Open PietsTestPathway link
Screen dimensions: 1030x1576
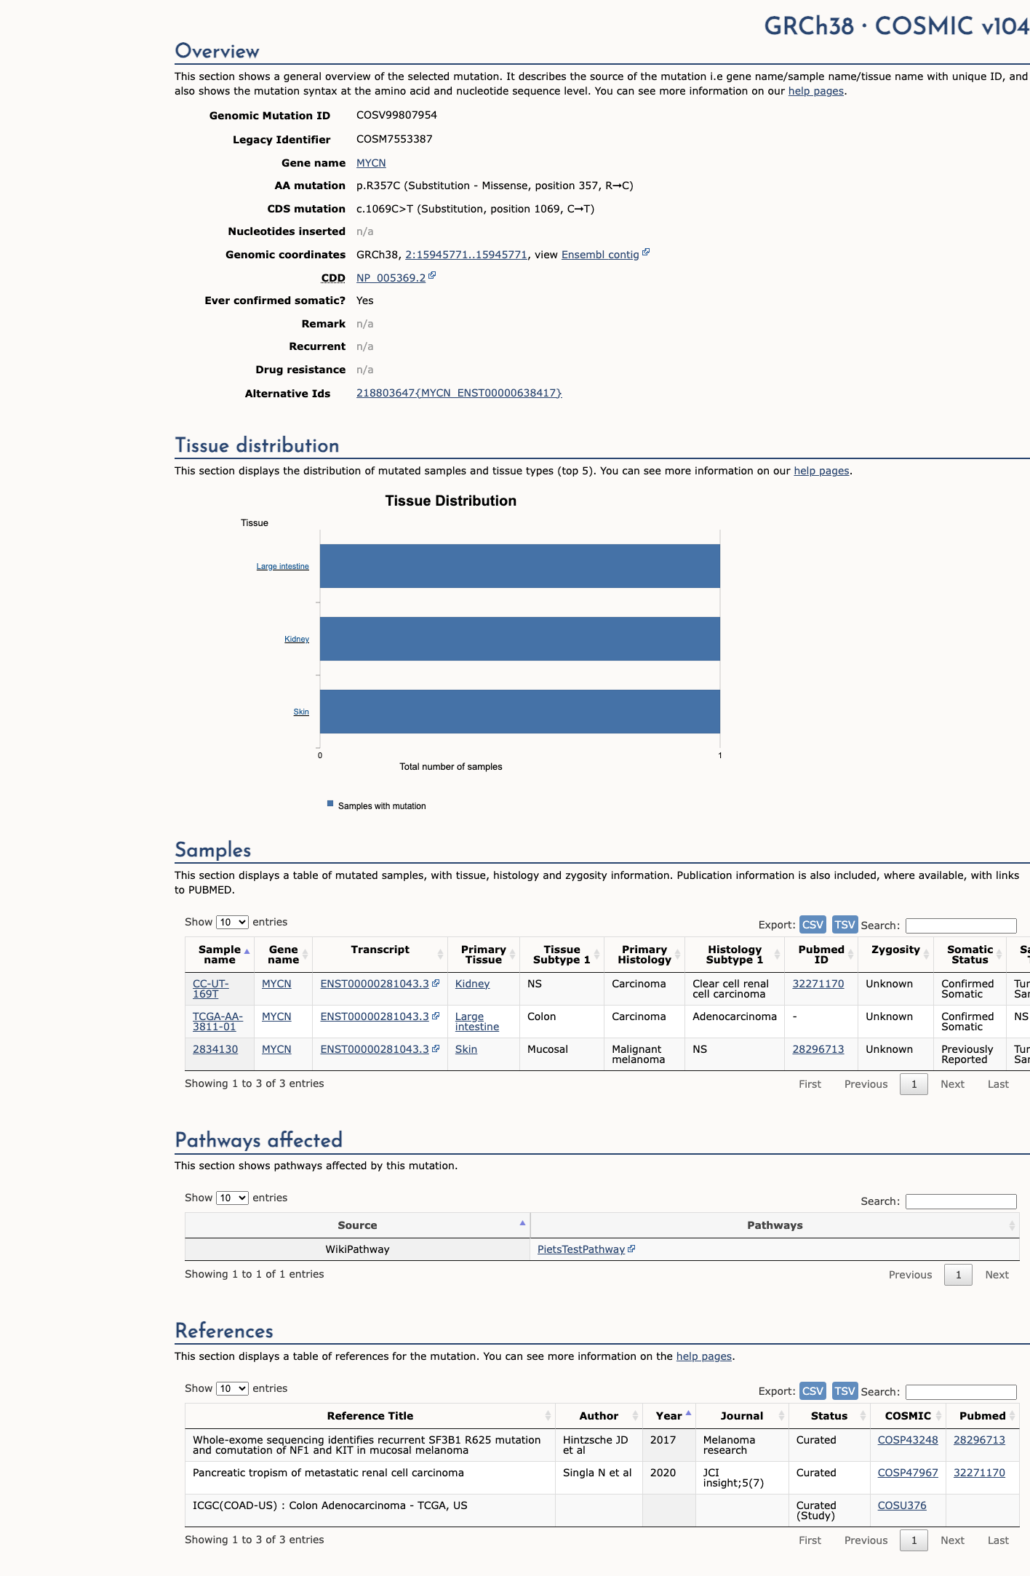click(581, 1249)
